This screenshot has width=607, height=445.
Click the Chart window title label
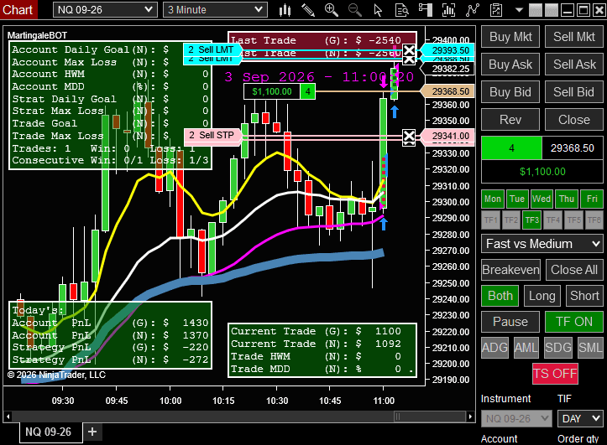coord(18,9)
